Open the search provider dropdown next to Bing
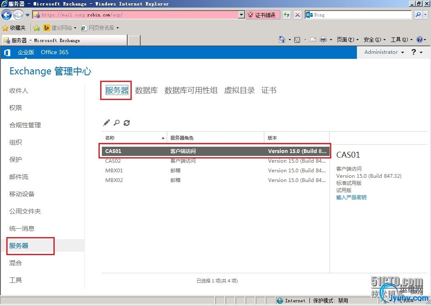The width and height of the screenshot is (431, 306). [x=426, y=15]
